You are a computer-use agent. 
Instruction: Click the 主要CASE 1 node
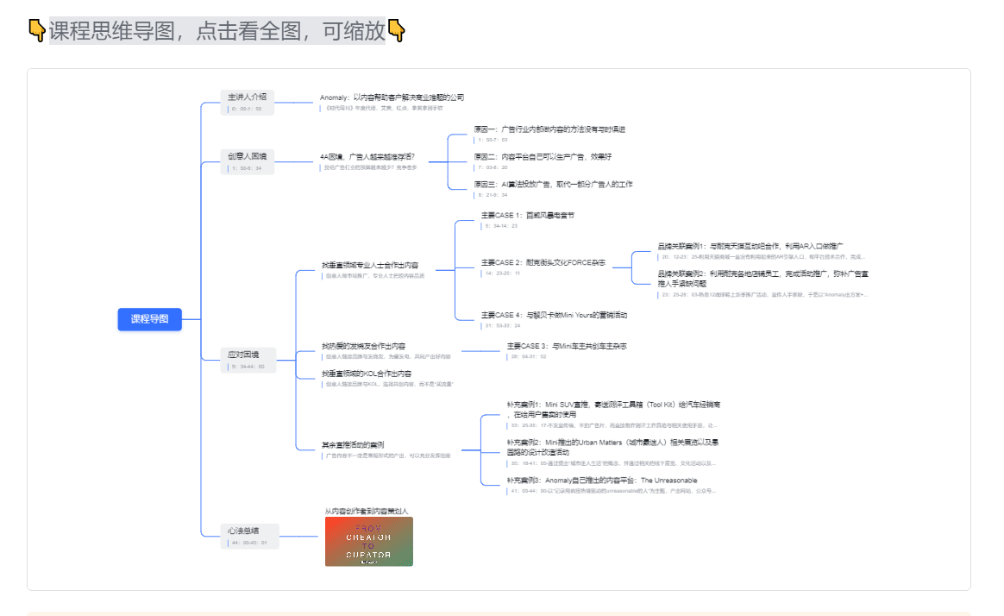pyautogui.click(x=528, y=215)
